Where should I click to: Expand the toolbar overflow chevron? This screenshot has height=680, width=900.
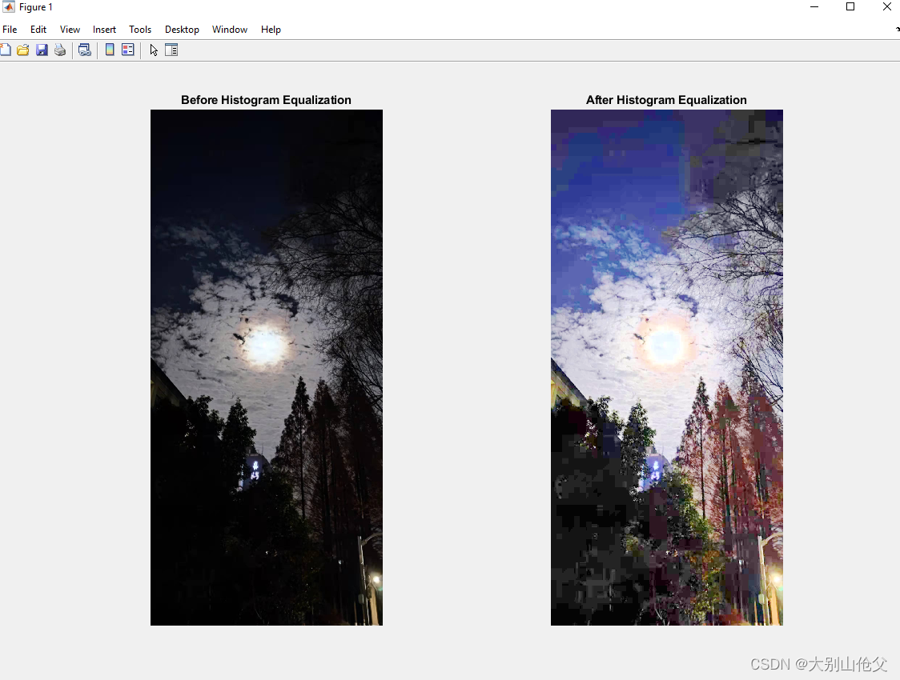894,30
